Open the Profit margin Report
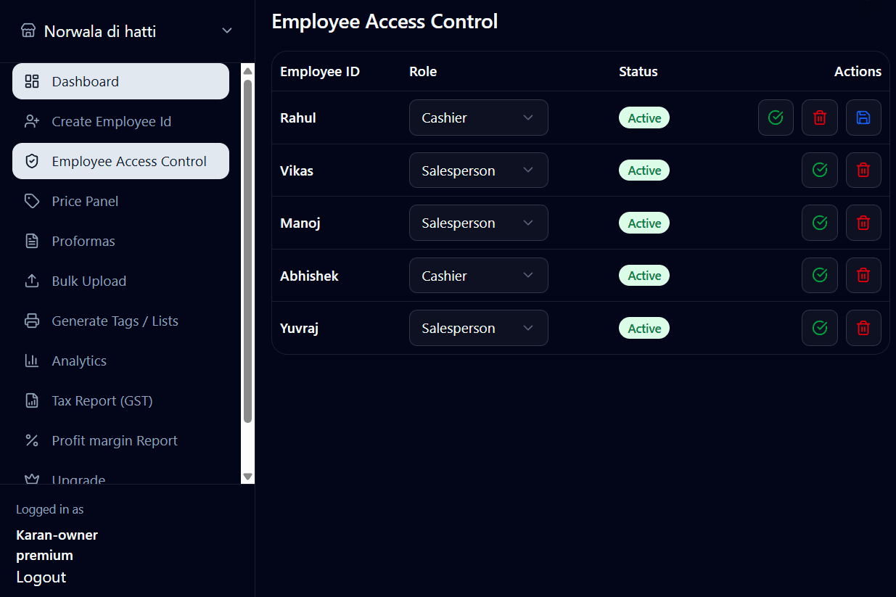 pyautogui.click(x=114, y=440)
